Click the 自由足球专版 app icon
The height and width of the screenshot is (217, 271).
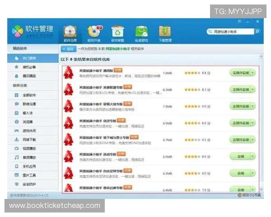tap(69, 174)
